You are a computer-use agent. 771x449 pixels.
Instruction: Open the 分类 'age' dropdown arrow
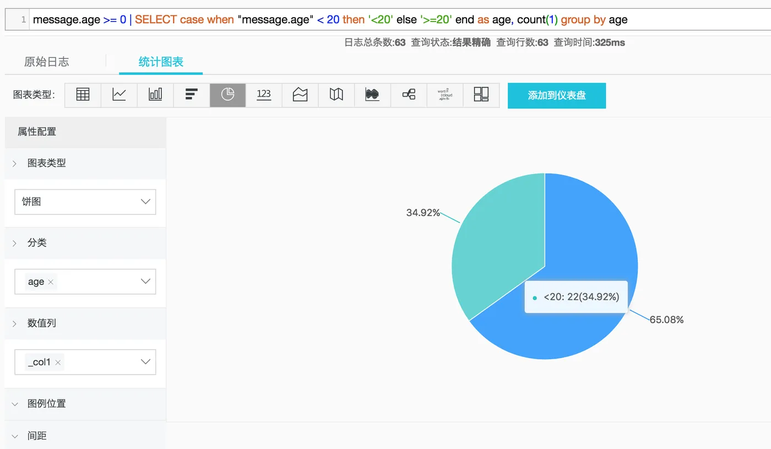(x=145, y=282)
